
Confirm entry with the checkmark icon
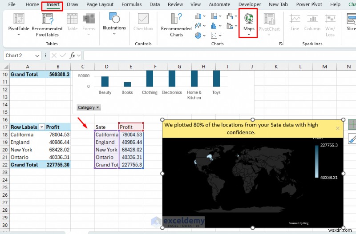(63, 56)
